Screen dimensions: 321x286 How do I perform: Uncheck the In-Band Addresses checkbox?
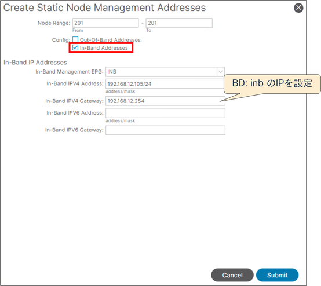point(75,47)
